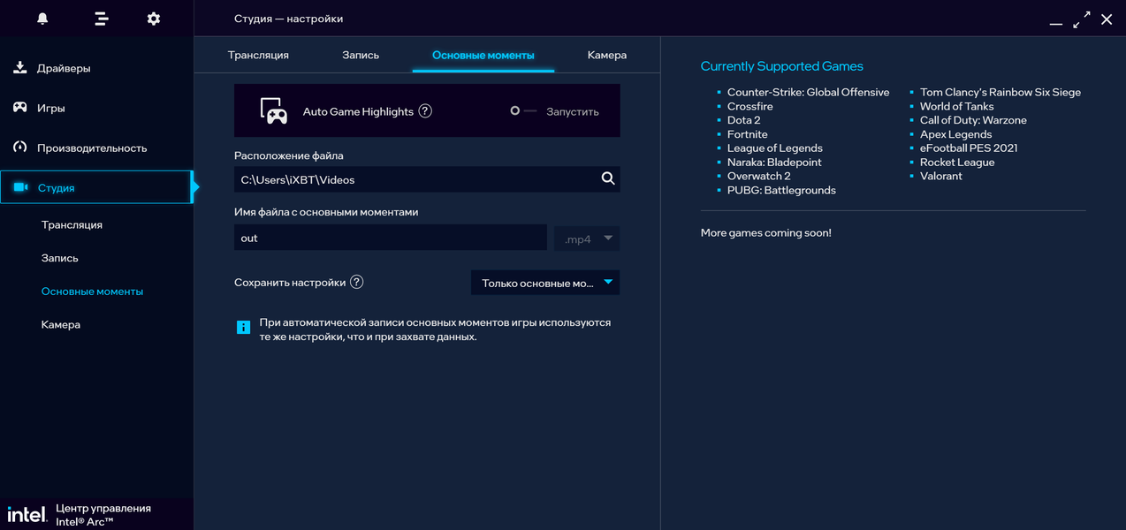Image resolution: width=1126 pixels, height=530 pixels.
Task: Click the Currently Supported Games heading
Action: coord(782,66)
